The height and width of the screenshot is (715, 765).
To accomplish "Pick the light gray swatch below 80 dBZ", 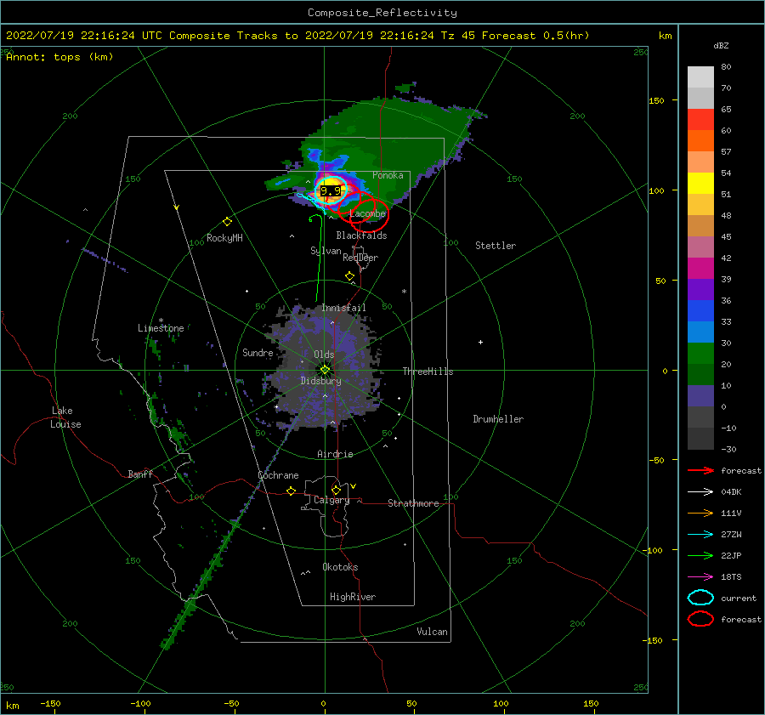I will [700, 77].
